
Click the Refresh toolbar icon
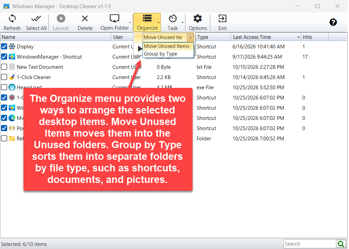point(12,19)
